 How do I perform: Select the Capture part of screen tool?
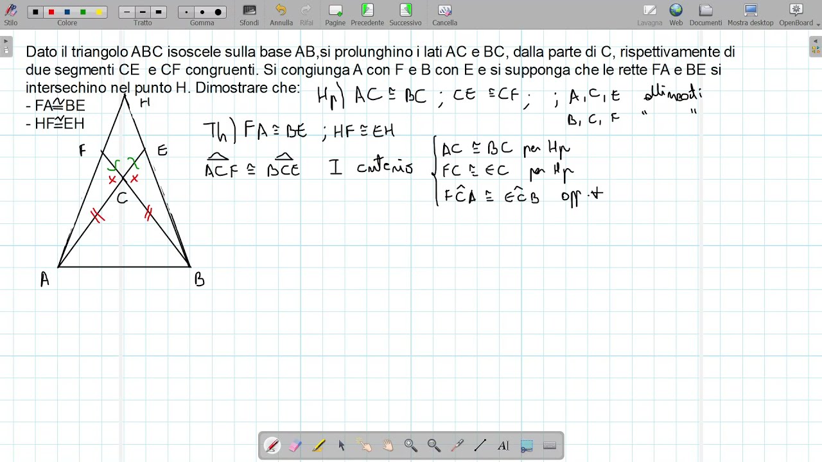[527, 445]
